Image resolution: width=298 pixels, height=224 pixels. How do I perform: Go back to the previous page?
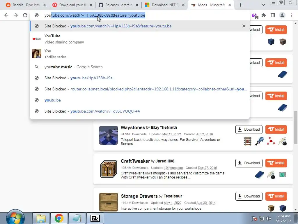(x=6, y=15)
